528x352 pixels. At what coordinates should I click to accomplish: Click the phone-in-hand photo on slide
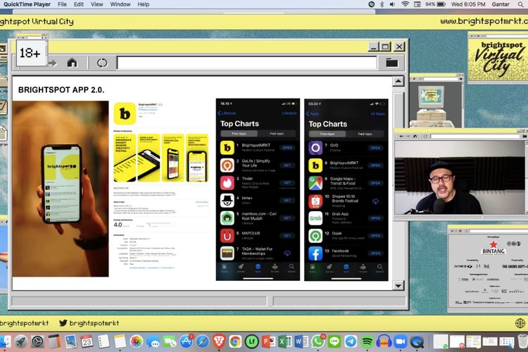(61, 189)
